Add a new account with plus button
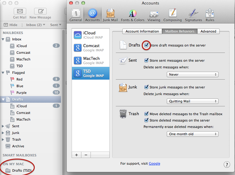Image resolution: width=235 pixels, height=175 pixels. click(77, 155)
